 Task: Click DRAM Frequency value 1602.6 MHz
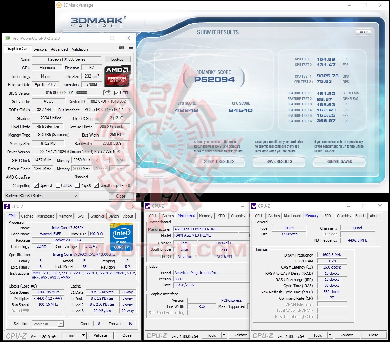pyautogui.click(x=332, y=255)
